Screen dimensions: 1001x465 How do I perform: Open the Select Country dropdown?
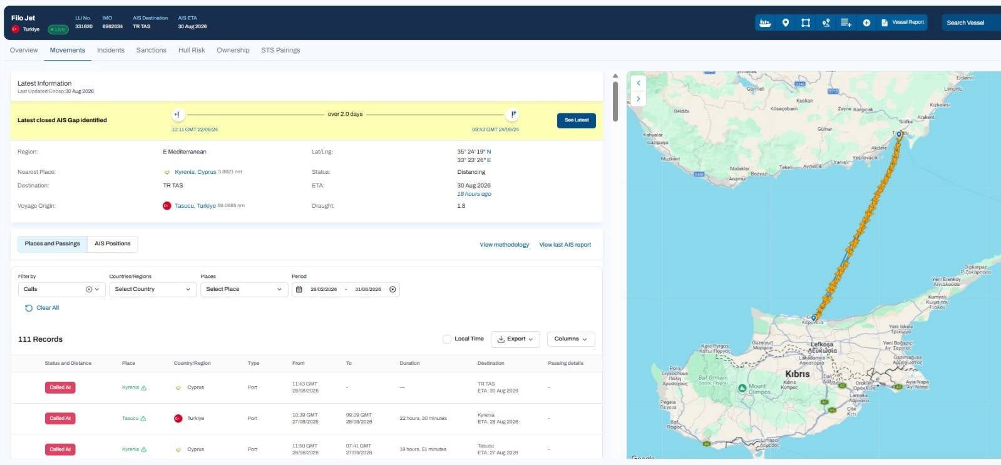pyautogui.click(x=152, y=289)
